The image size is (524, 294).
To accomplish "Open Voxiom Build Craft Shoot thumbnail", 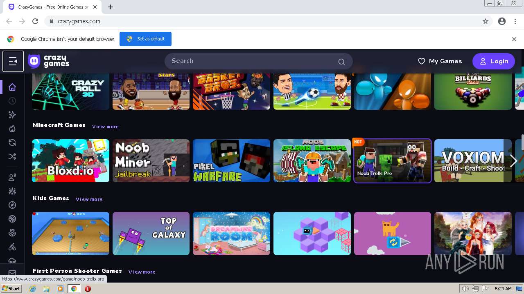I will (473, 160).
